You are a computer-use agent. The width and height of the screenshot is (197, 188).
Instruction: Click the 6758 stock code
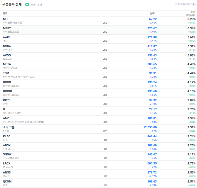pyautogui.click(x=6, y=131)
